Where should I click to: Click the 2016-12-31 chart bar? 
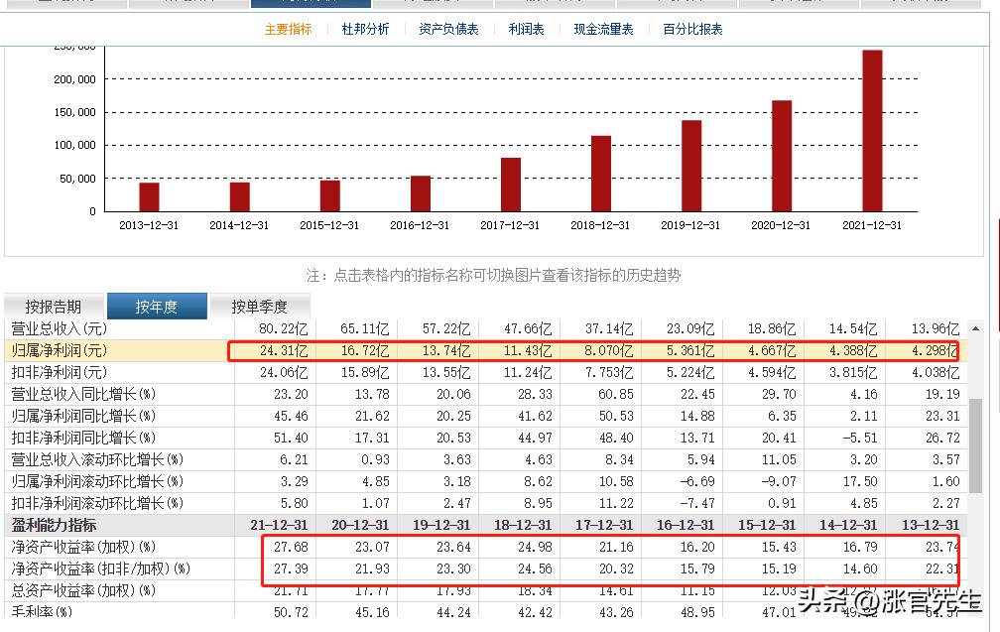[421, 193]
